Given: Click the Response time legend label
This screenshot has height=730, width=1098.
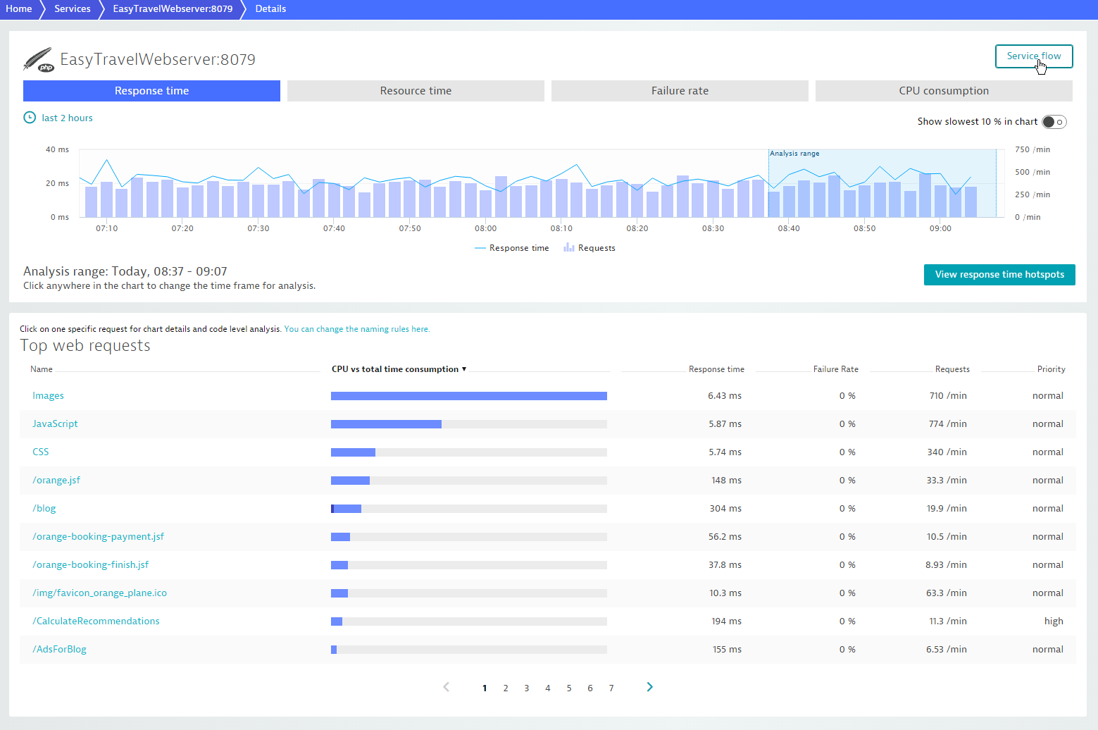Looking at the screenshot, I should tap(519, 248).
